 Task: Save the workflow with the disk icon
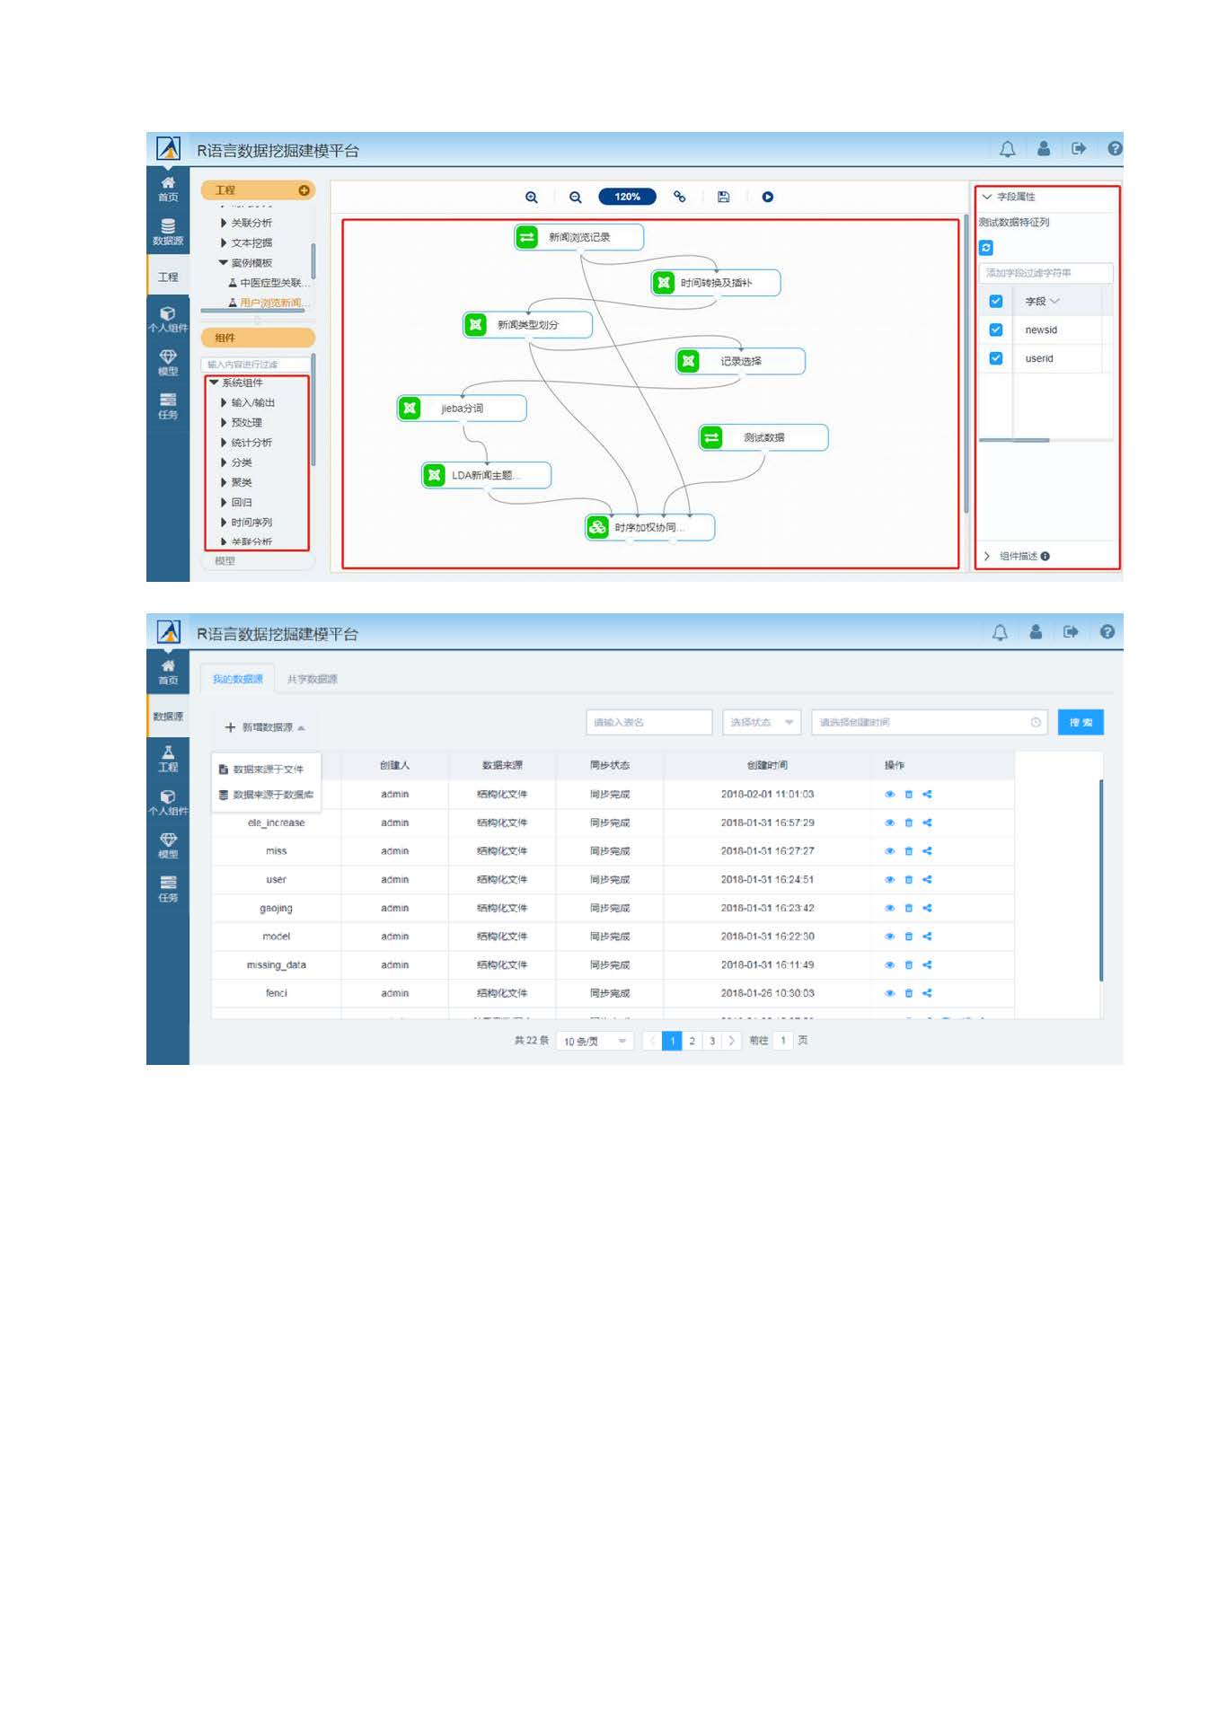click(724, 197)
